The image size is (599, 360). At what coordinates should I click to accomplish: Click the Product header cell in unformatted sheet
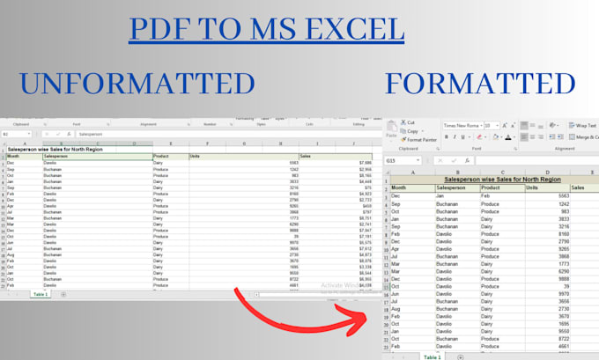(x=171, y=156)
